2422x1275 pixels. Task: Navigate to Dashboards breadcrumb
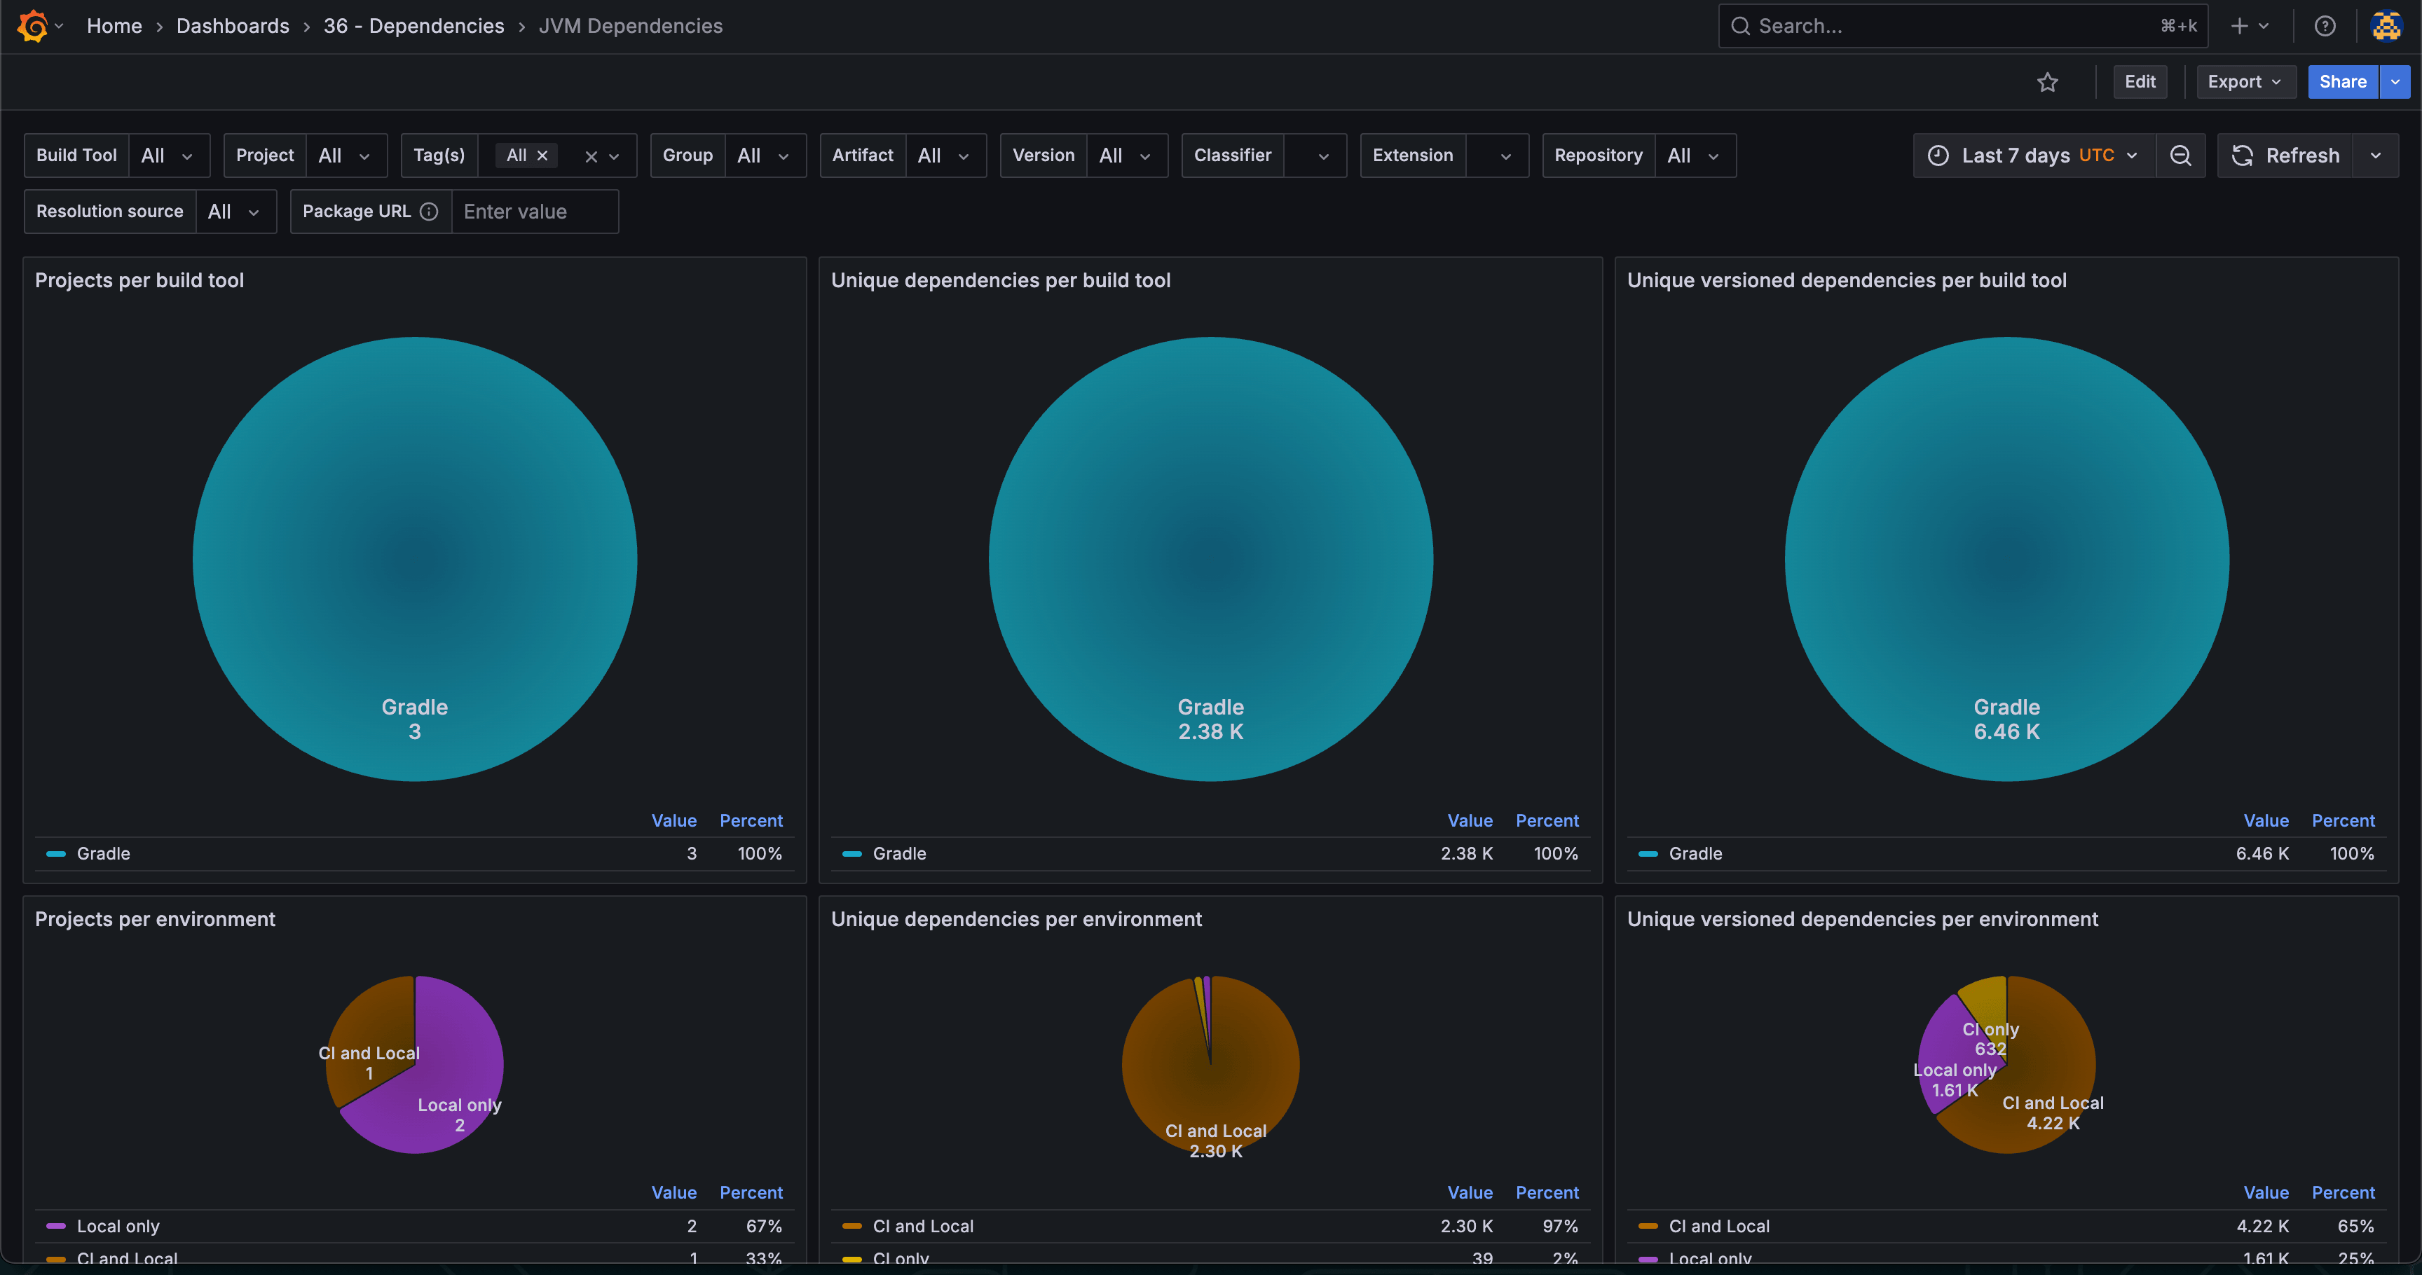click(232, 25)
